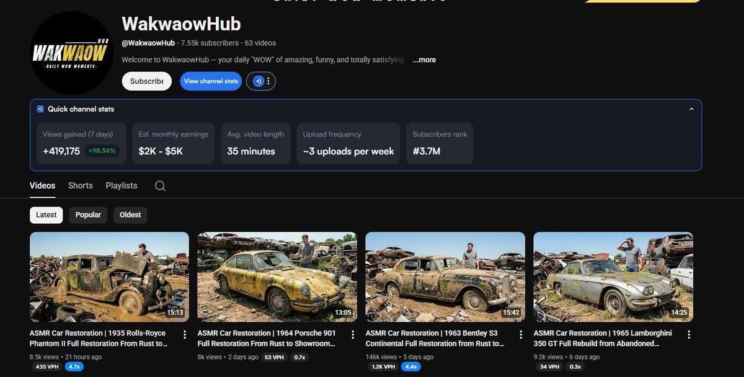Click the extension icon beside View channel stats
This screenshot has width=744, height=377.
click(259, 81)
